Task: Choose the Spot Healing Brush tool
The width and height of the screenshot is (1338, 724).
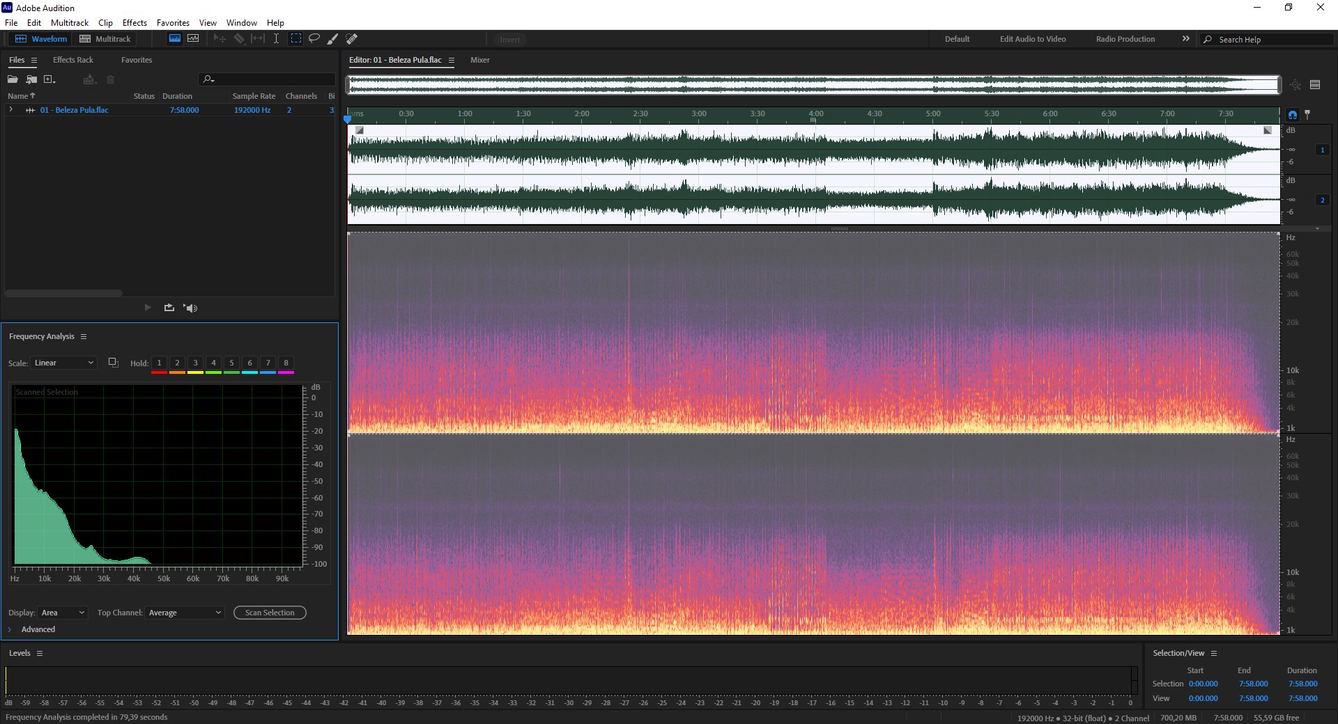Action: pos(352,39)
